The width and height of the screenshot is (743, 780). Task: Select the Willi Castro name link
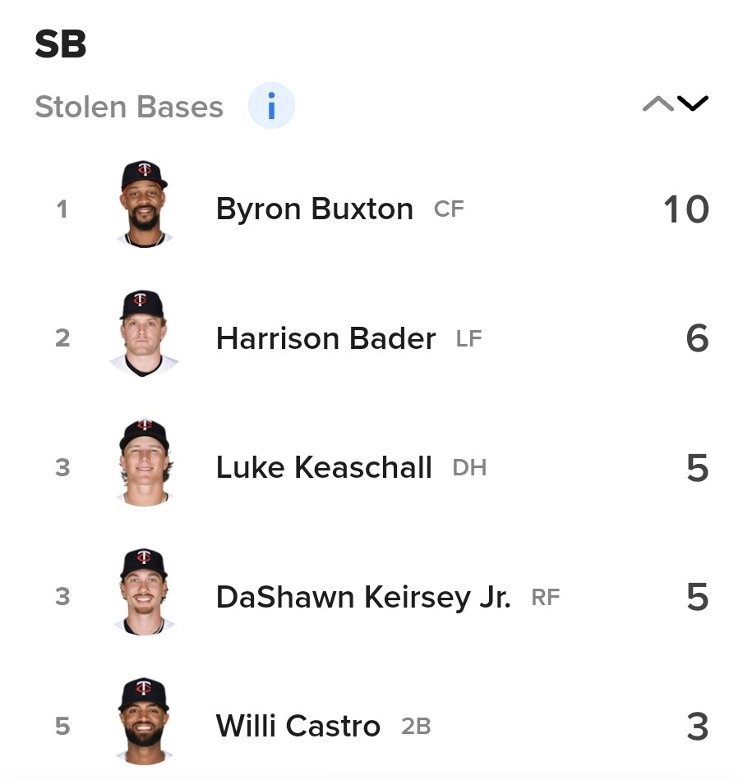(298, 727)
